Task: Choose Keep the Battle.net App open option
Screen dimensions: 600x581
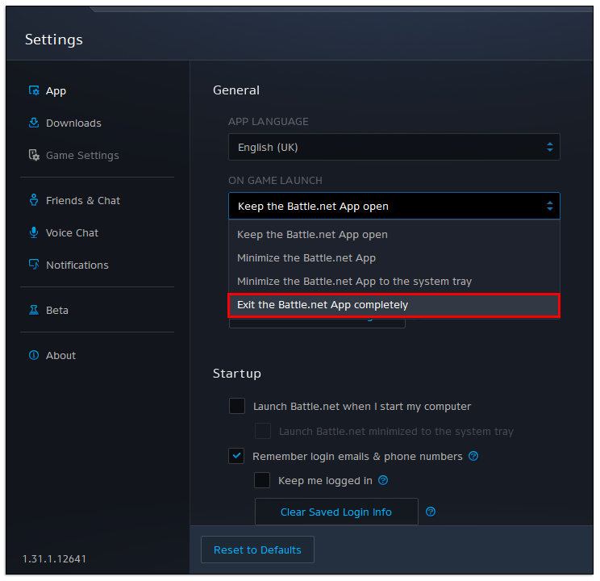Action: 394,234
